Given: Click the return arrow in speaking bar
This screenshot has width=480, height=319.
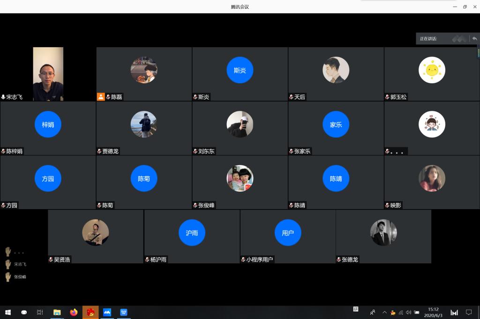Looking at the screenshot, I should tap(474, 38).
